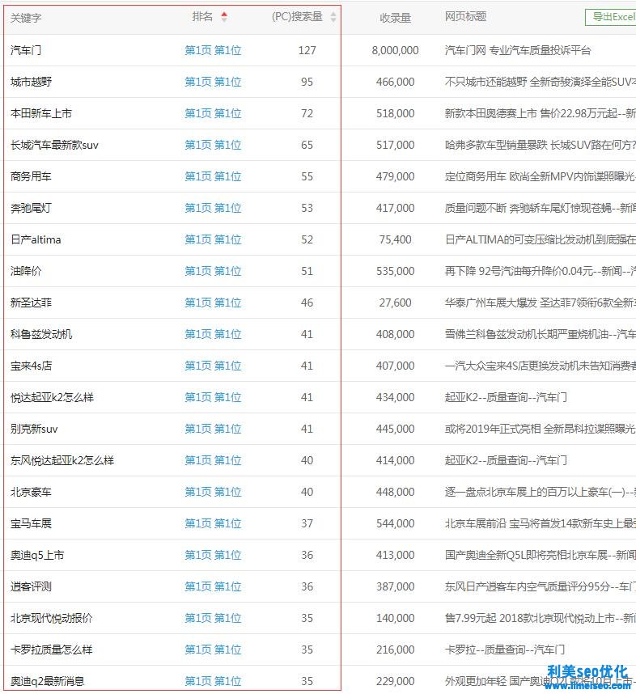Viewport: 636px width, 694px height.
Task: Select keyword 奥迪q5上市
Action: (37, 555)
